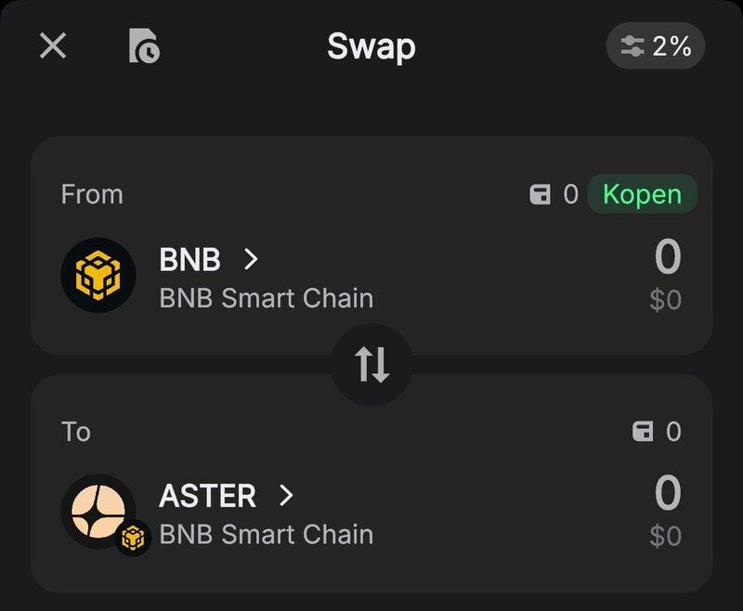Open the swap history clock icon
The width and height of the screenshot is (743, 611).
144,45
